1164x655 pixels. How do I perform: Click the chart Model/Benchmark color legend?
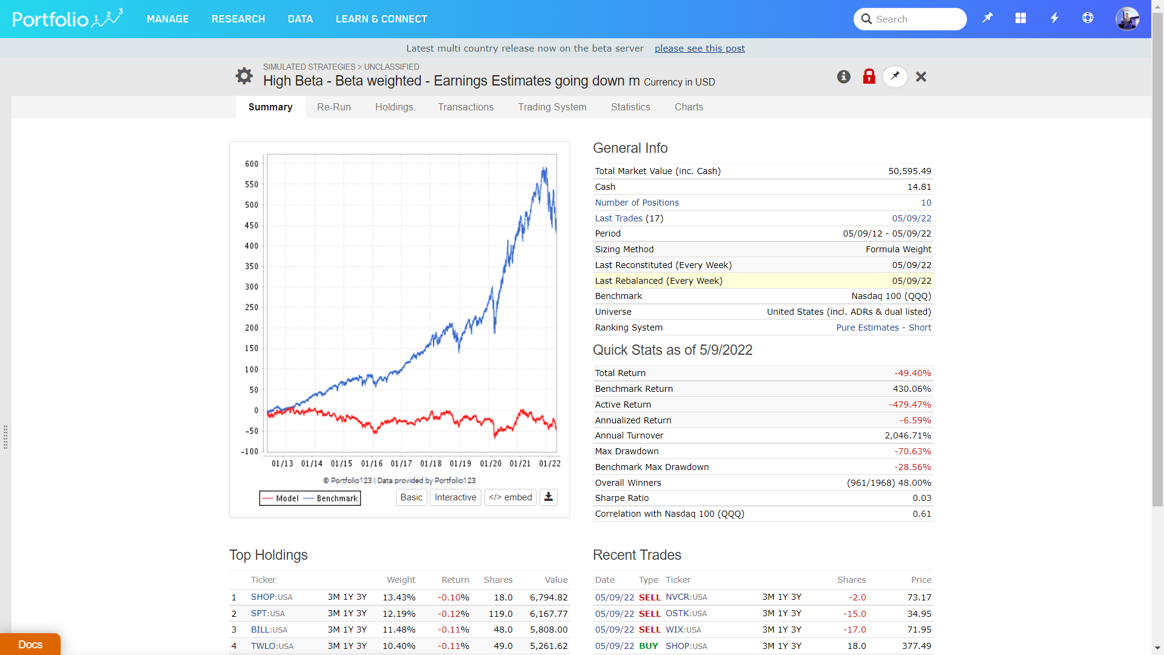pos(310,498)
